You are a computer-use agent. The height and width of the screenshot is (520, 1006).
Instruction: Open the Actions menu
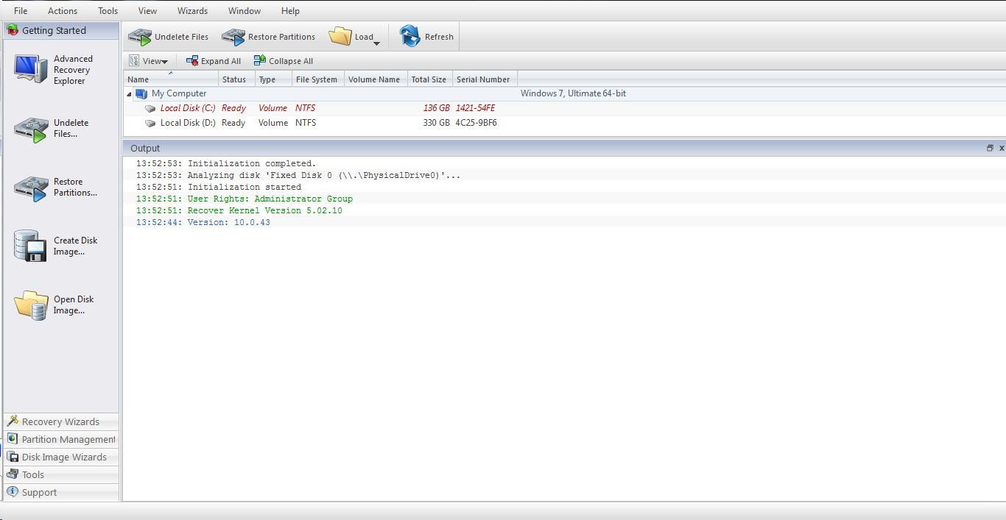pyautogui.click(x=63, y=11)
